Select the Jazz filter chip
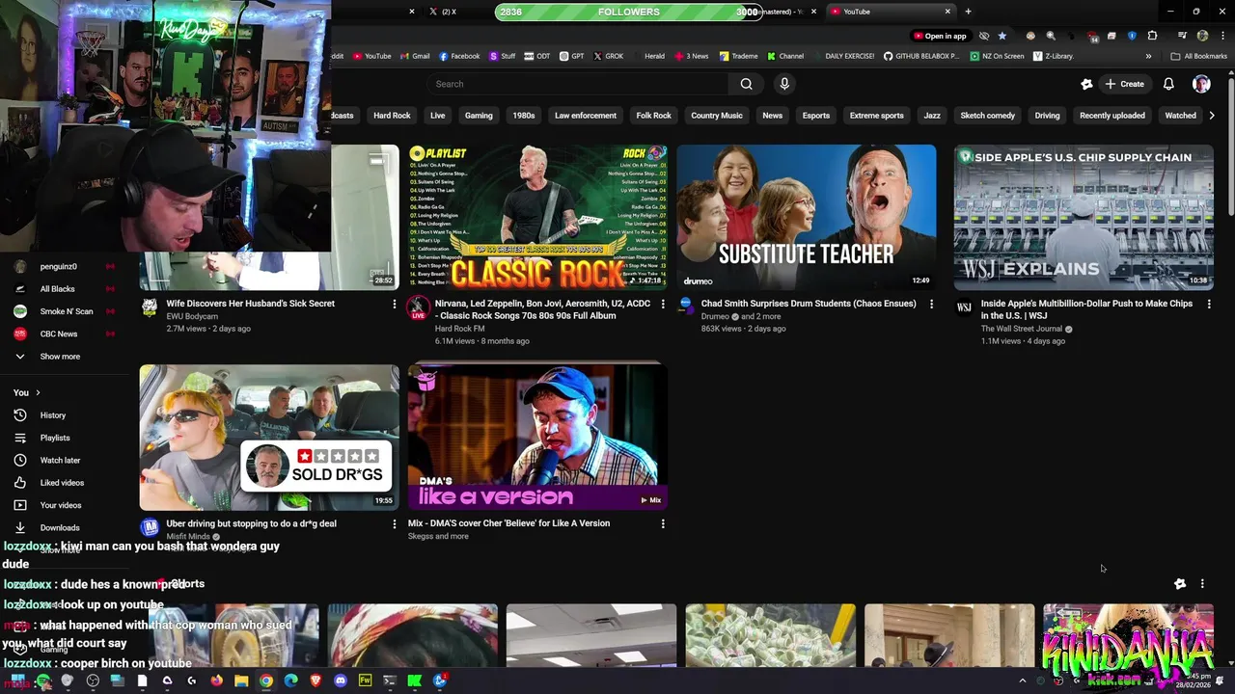The width and height of the screenshot is (1235, 694). pos(932,116)
